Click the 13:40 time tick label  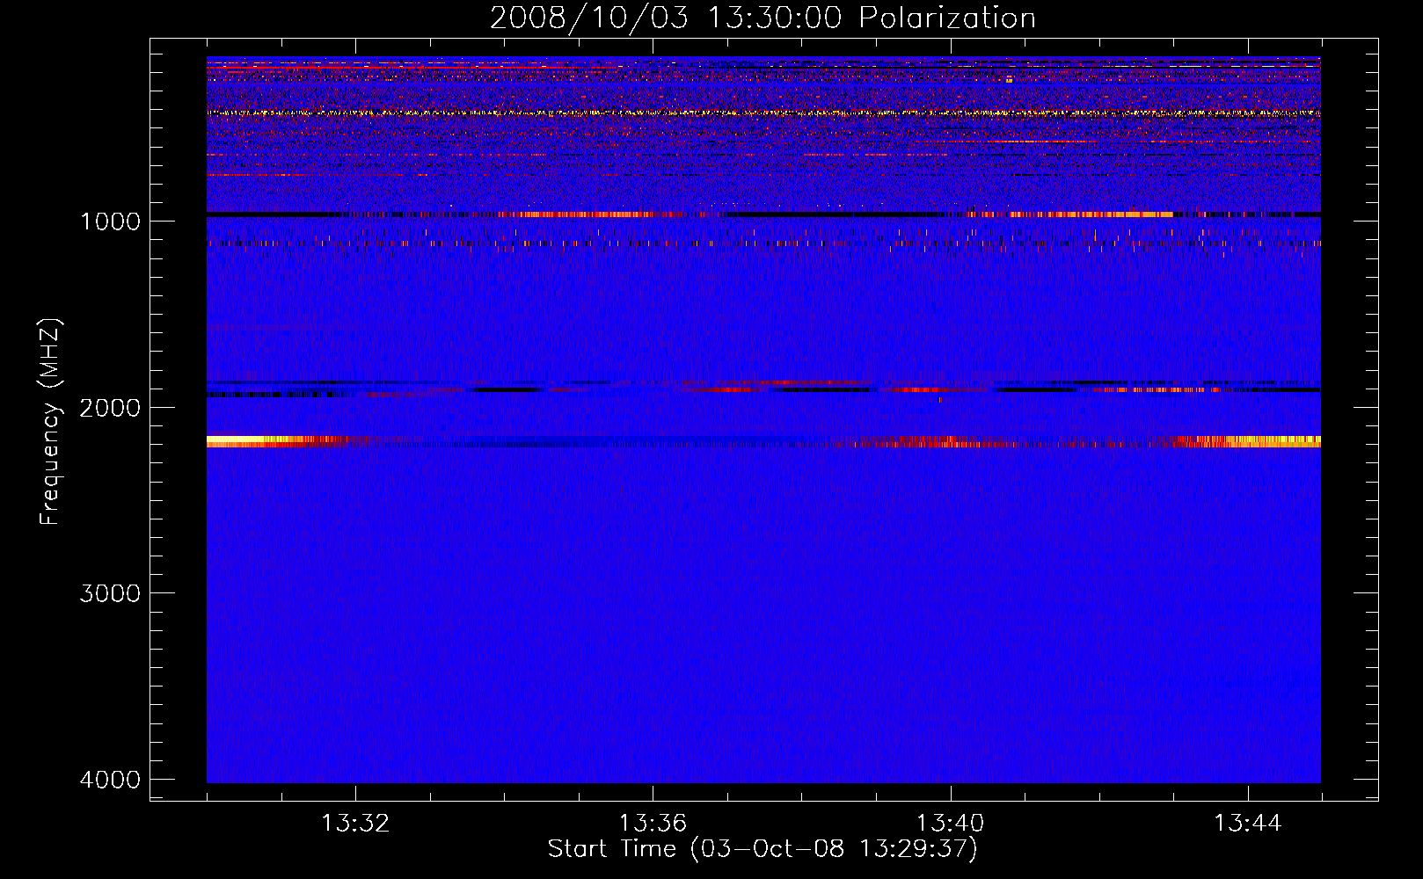(x=950, y=824)
